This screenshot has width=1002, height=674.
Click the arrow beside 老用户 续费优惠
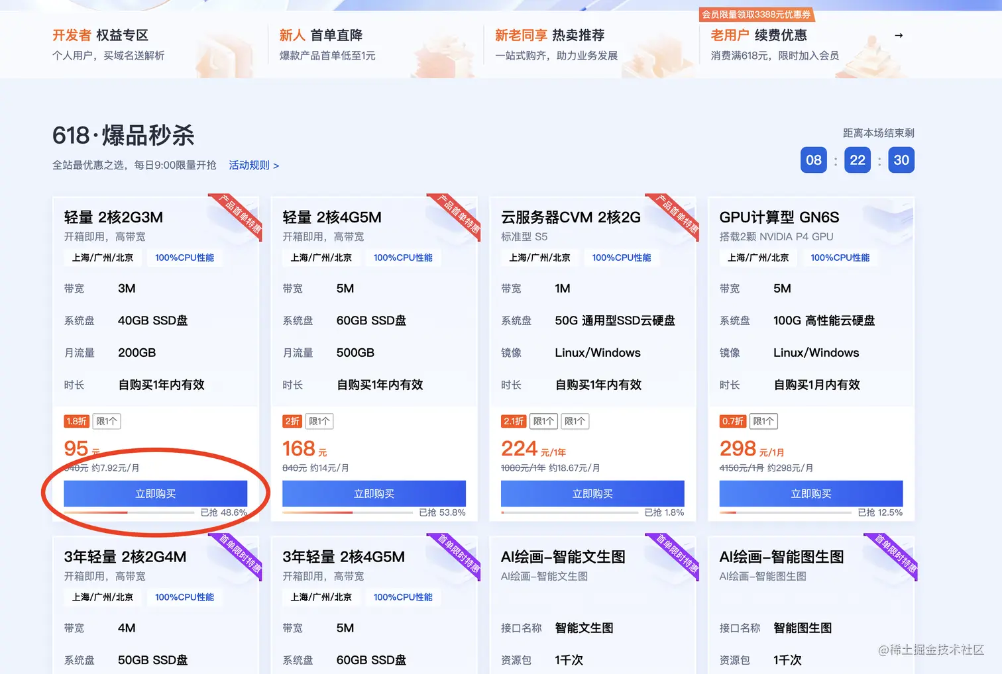click(899, 36)
